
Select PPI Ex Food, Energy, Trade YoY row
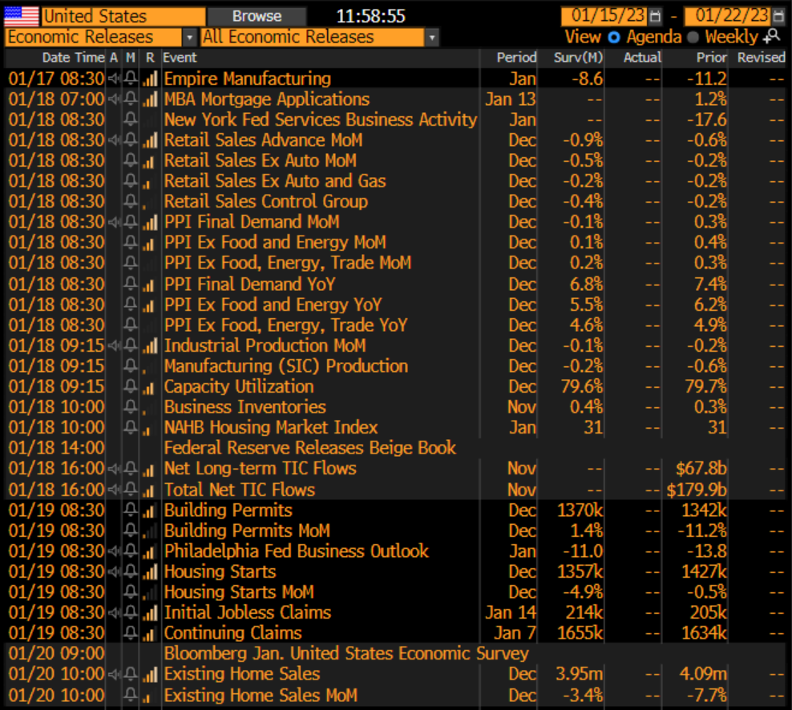[396, 325]
